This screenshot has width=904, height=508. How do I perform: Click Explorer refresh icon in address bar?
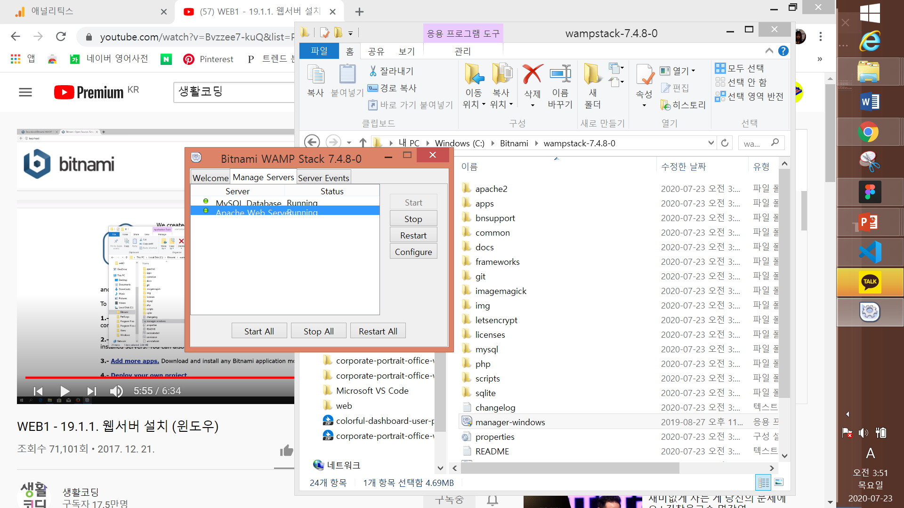click(725, 143)
